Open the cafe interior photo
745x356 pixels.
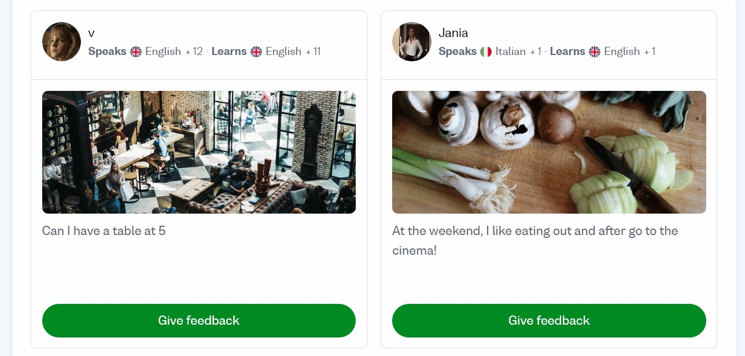pyautogui.click(x=198, y=152)
